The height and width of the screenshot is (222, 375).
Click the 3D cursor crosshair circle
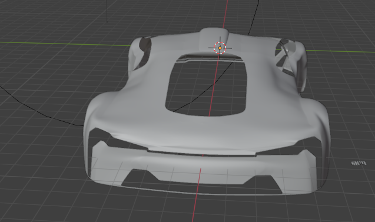pyautogui.click(x=220, y=48)
